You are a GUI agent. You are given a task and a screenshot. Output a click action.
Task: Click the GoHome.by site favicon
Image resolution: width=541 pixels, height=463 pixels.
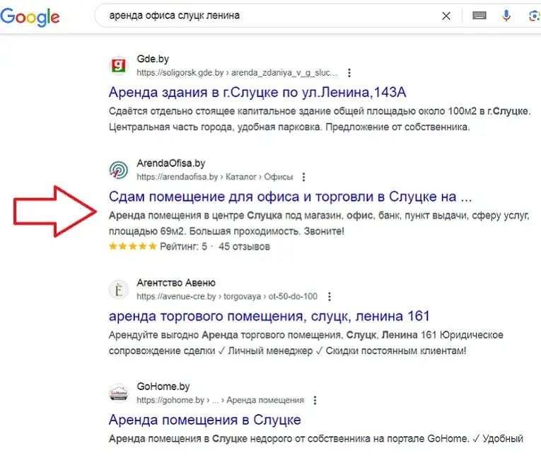click(119, 393)
